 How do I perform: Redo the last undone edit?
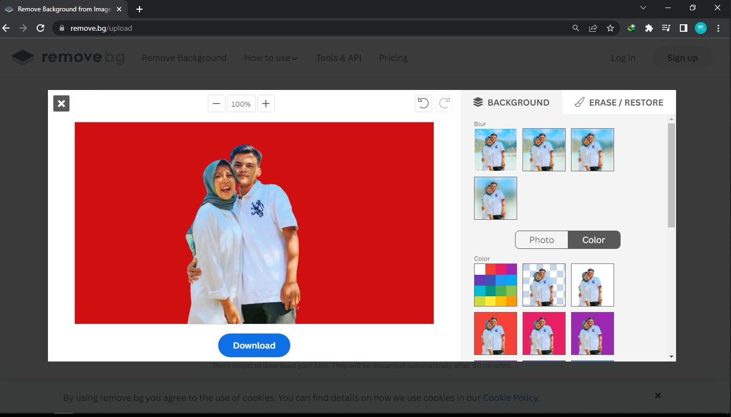[x=444, y=103]
